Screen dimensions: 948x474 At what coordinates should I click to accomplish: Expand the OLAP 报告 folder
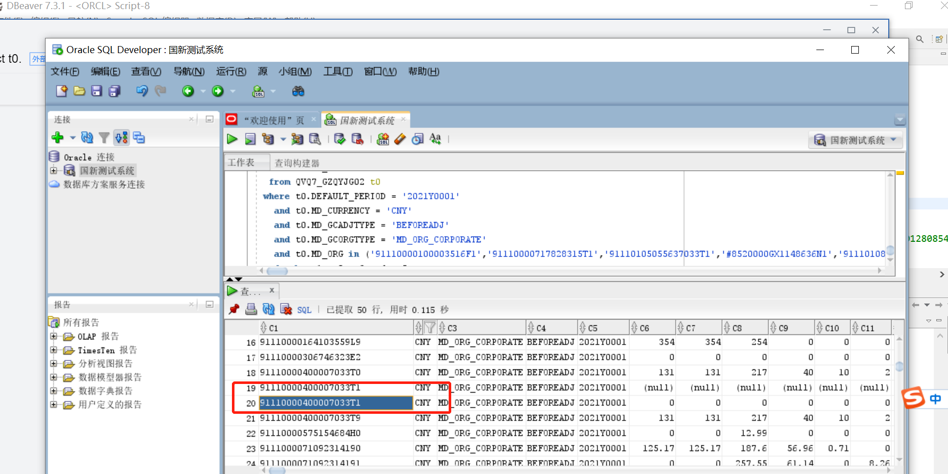point(54,336)
